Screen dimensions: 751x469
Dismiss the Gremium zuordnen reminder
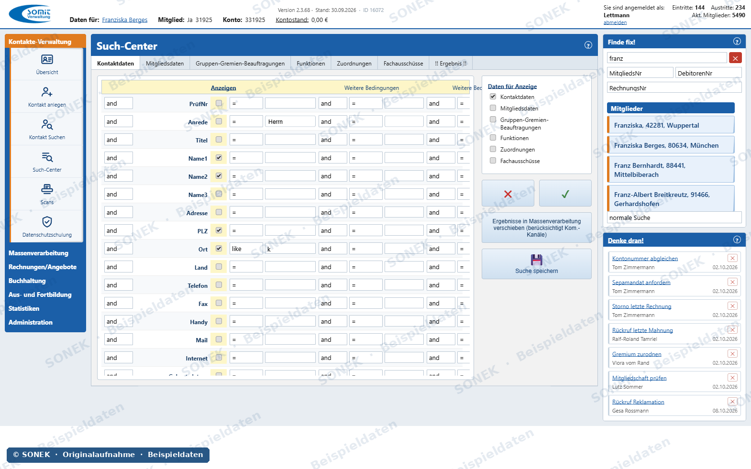732,354
